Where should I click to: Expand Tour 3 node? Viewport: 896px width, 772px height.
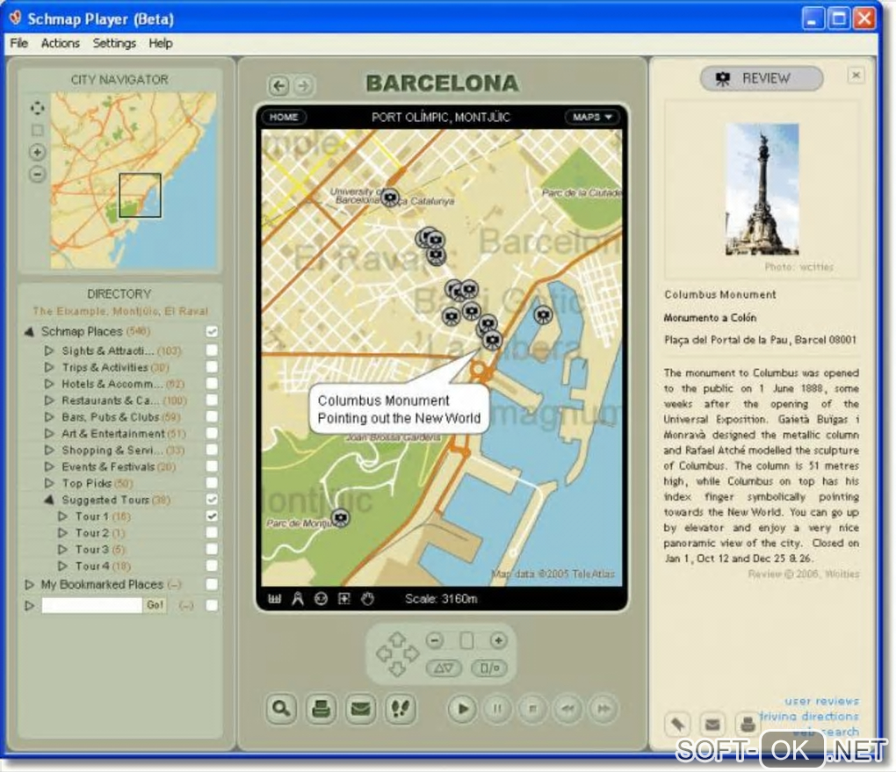click(x=63, y=549)
